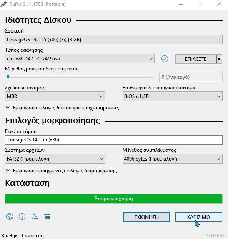
Task: Expand advanced drive options section
Action: (62, 108)
